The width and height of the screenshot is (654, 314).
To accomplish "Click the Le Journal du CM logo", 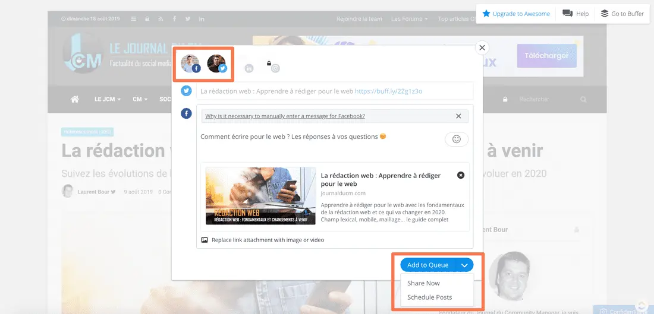I will tap(118, 55).
